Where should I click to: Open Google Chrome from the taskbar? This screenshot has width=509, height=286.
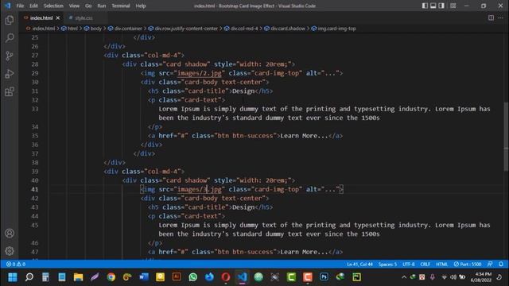tap(111, 277)
